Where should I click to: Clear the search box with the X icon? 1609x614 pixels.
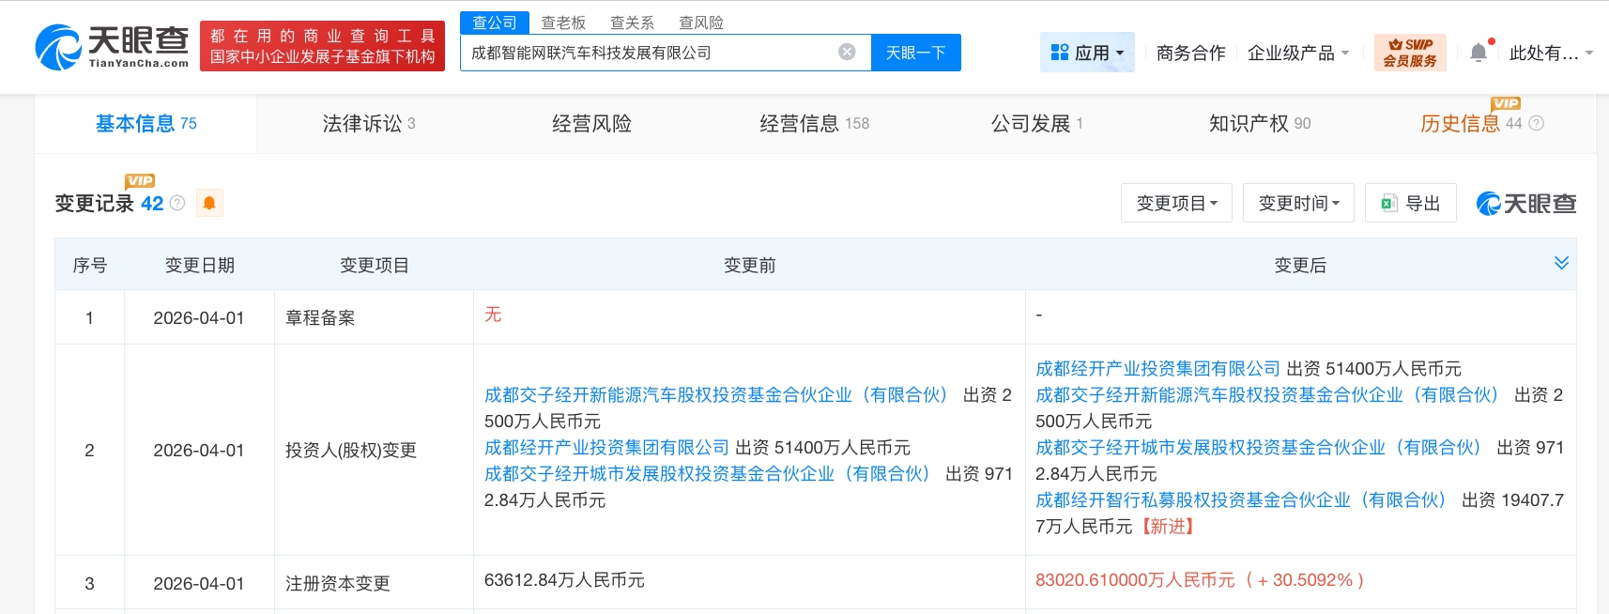coord(847,52)
